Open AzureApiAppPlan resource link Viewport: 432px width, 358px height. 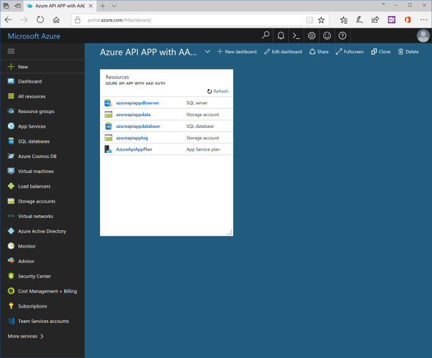134,149
